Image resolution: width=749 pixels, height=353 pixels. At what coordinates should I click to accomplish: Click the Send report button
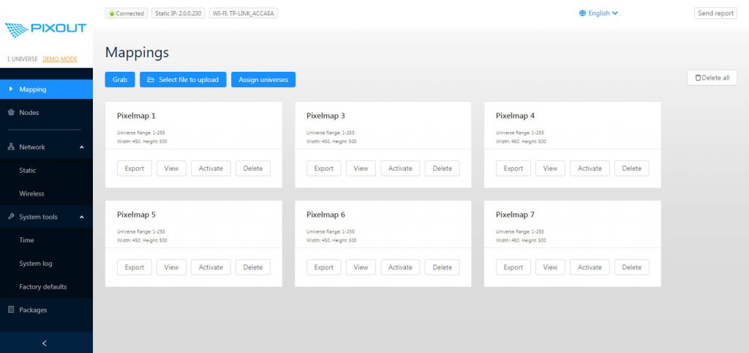(x=715, y=13)
